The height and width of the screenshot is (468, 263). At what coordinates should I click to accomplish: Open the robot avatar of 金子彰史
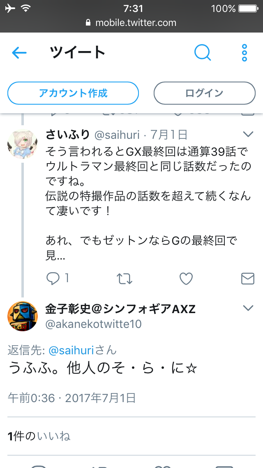[23, 316]
